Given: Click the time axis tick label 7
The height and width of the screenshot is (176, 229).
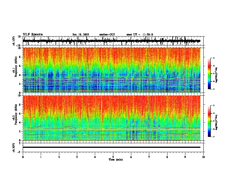Looking at the screenshot, I should 149,157.
